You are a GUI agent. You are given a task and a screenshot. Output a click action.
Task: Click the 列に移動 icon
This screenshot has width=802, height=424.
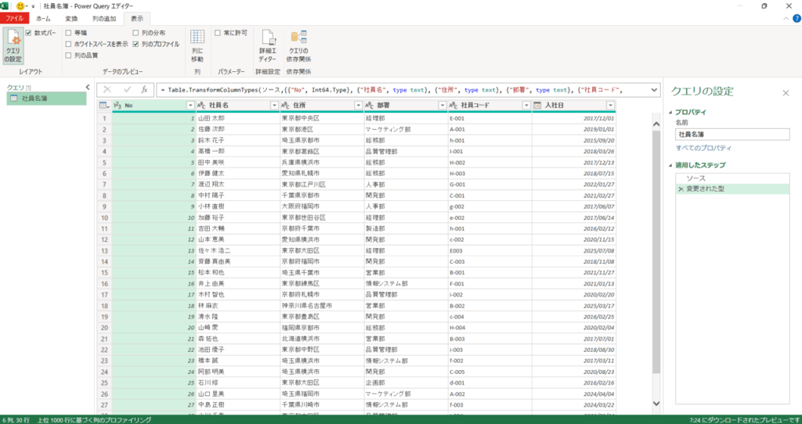coord(197,45)
